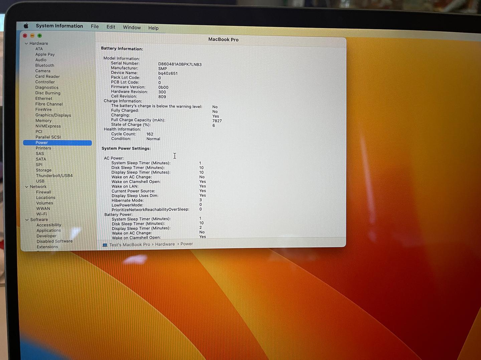Select the highlighted Power item

[57, 143]
